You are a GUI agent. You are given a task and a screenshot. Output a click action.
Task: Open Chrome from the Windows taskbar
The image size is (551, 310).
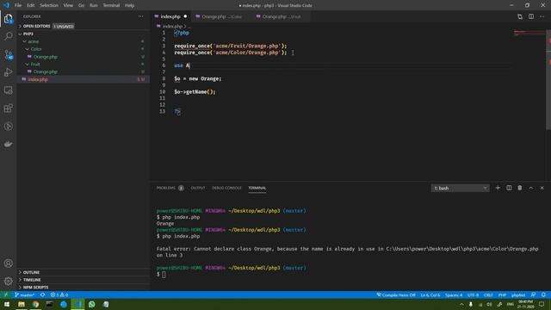pos(35,304)
